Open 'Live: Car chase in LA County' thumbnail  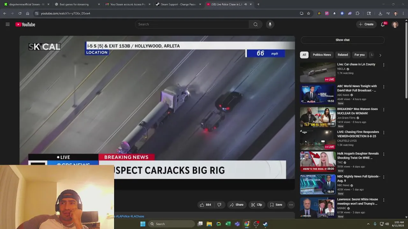tap(317, 72)
